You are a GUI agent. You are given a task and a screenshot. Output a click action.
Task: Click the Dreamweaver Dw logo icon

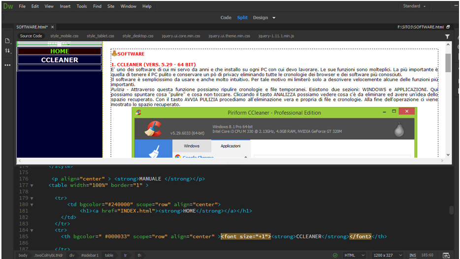coord(8,6)
